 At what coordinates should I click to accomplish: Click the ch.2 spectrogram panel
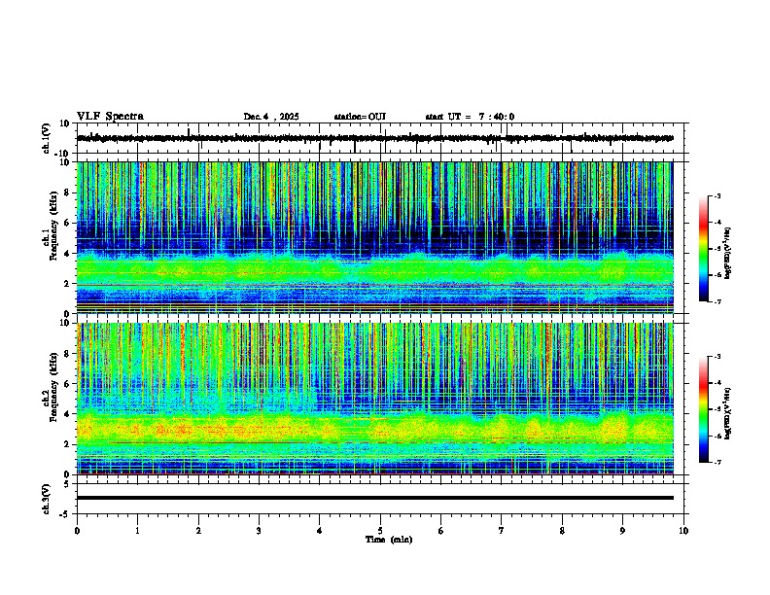click(375, 399)
